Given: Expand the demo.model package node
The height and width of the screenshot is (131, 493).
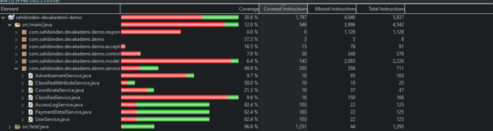Looking at the screenshot, I should pos(16,61).
